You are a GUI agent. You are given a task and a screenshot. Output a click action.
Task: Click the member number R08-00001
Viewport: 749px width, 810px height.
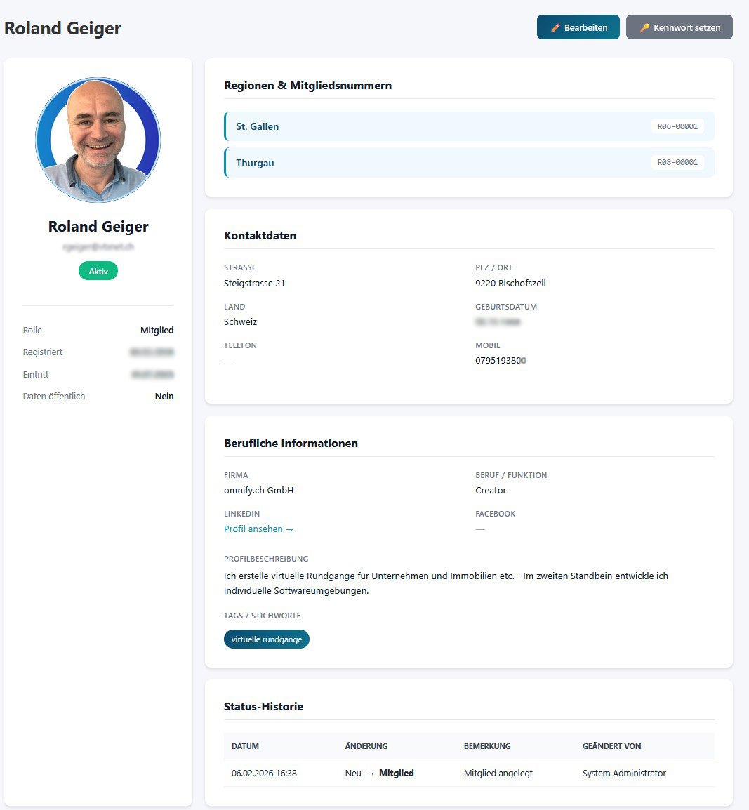click(677, 162)
